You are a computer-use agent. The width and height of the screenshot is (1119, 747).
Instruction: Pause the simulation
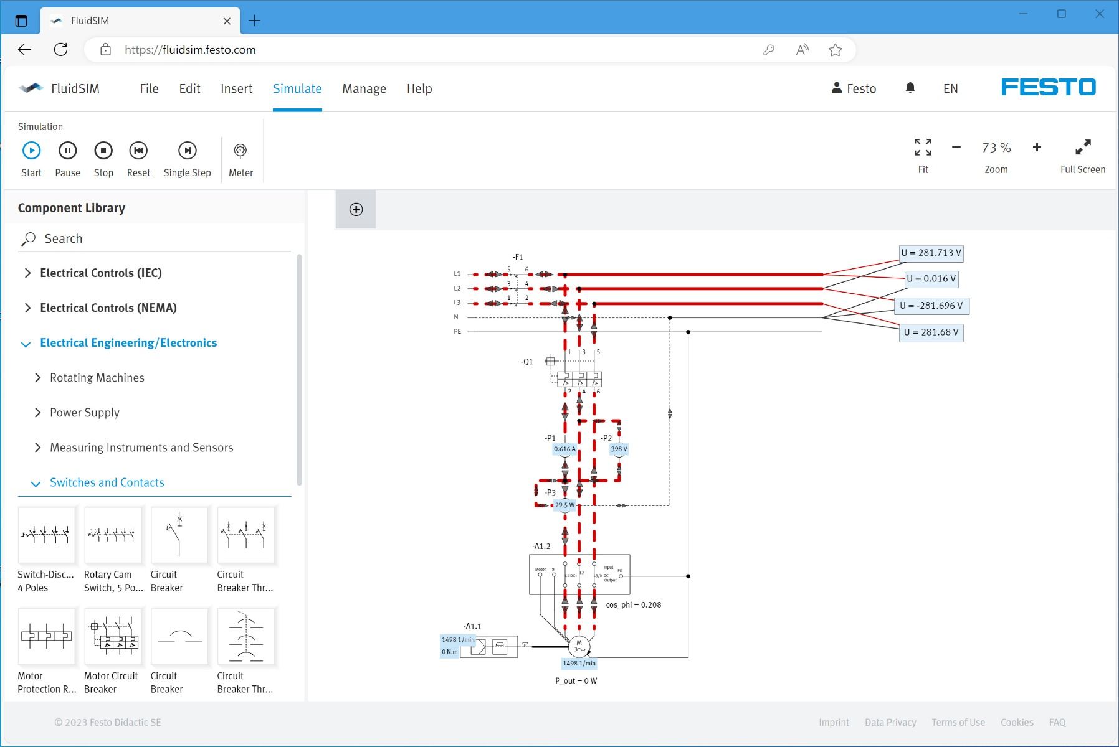coord(67,159)
